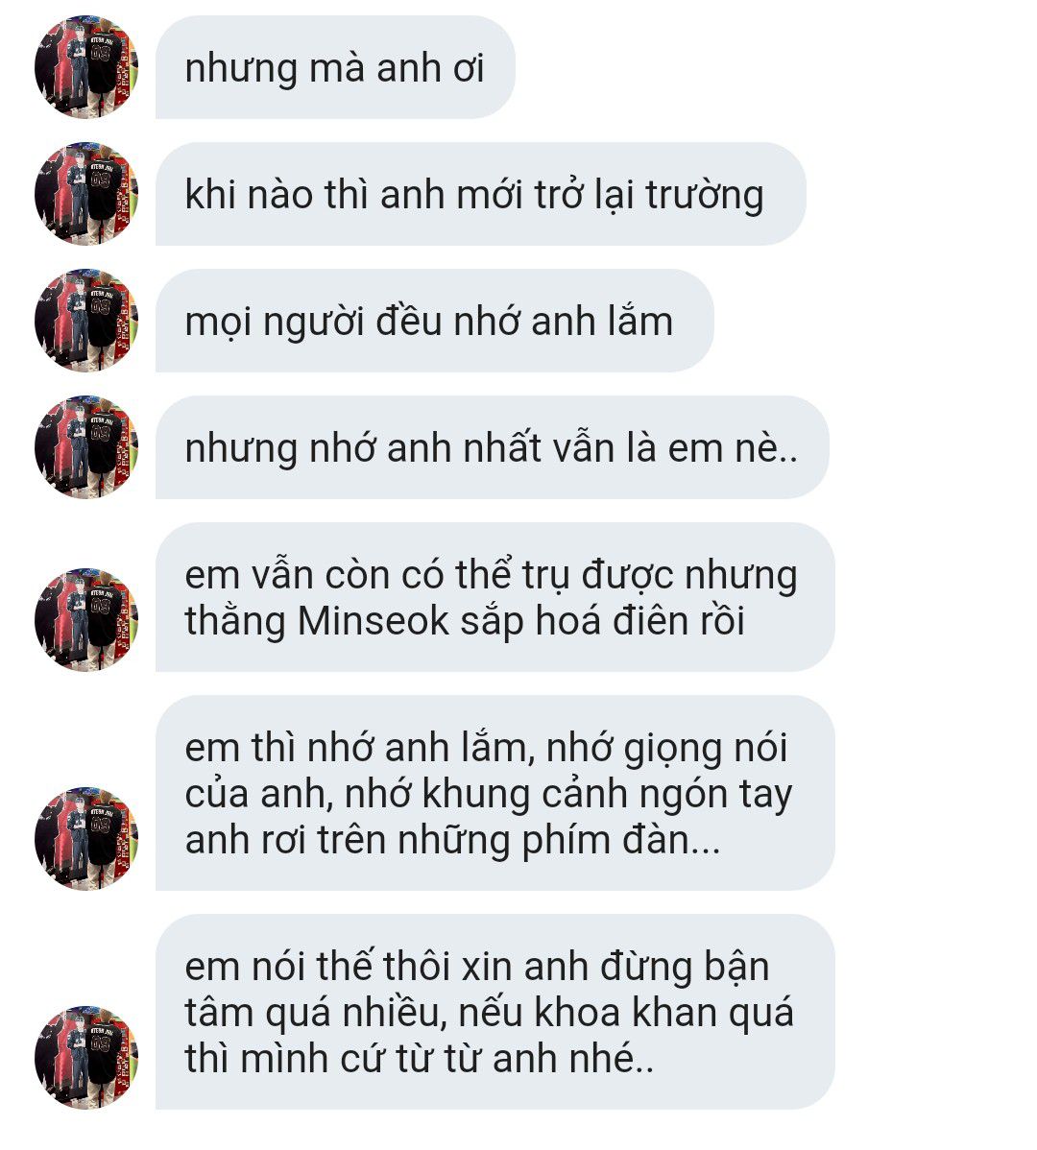The image size is (1037, 1150).
Task: Click avatar beside "em thì nhớ anh lắm"
Action: click(x=85, y=838)
